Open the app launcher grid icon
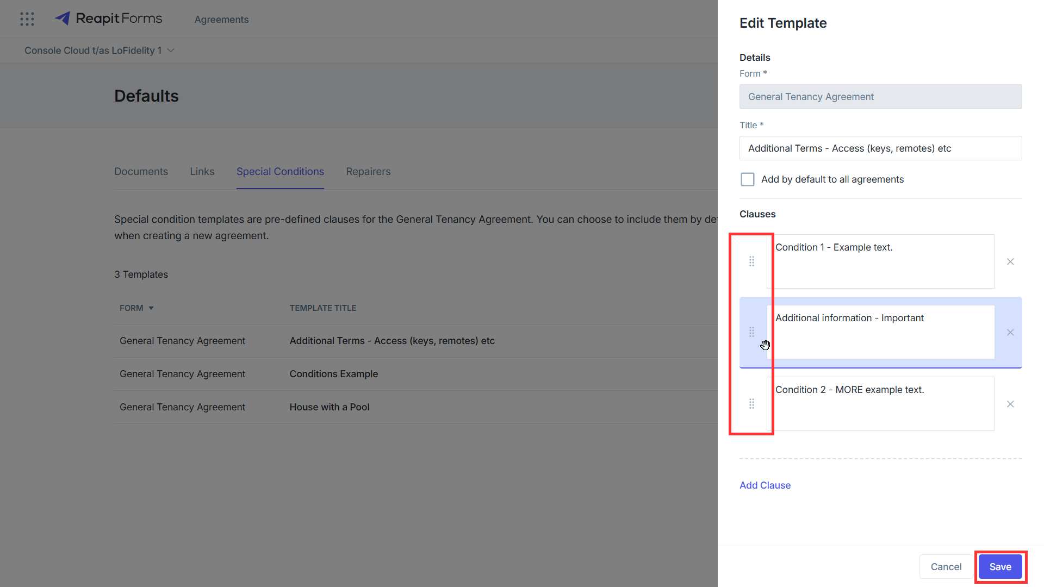 point(27,19)
